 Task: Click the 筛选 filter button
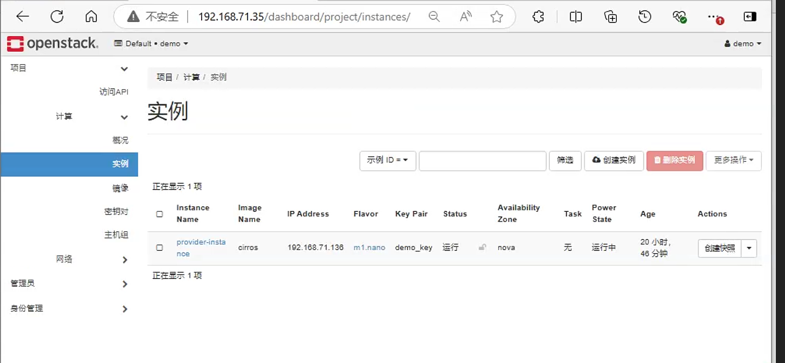coord(565,160)
